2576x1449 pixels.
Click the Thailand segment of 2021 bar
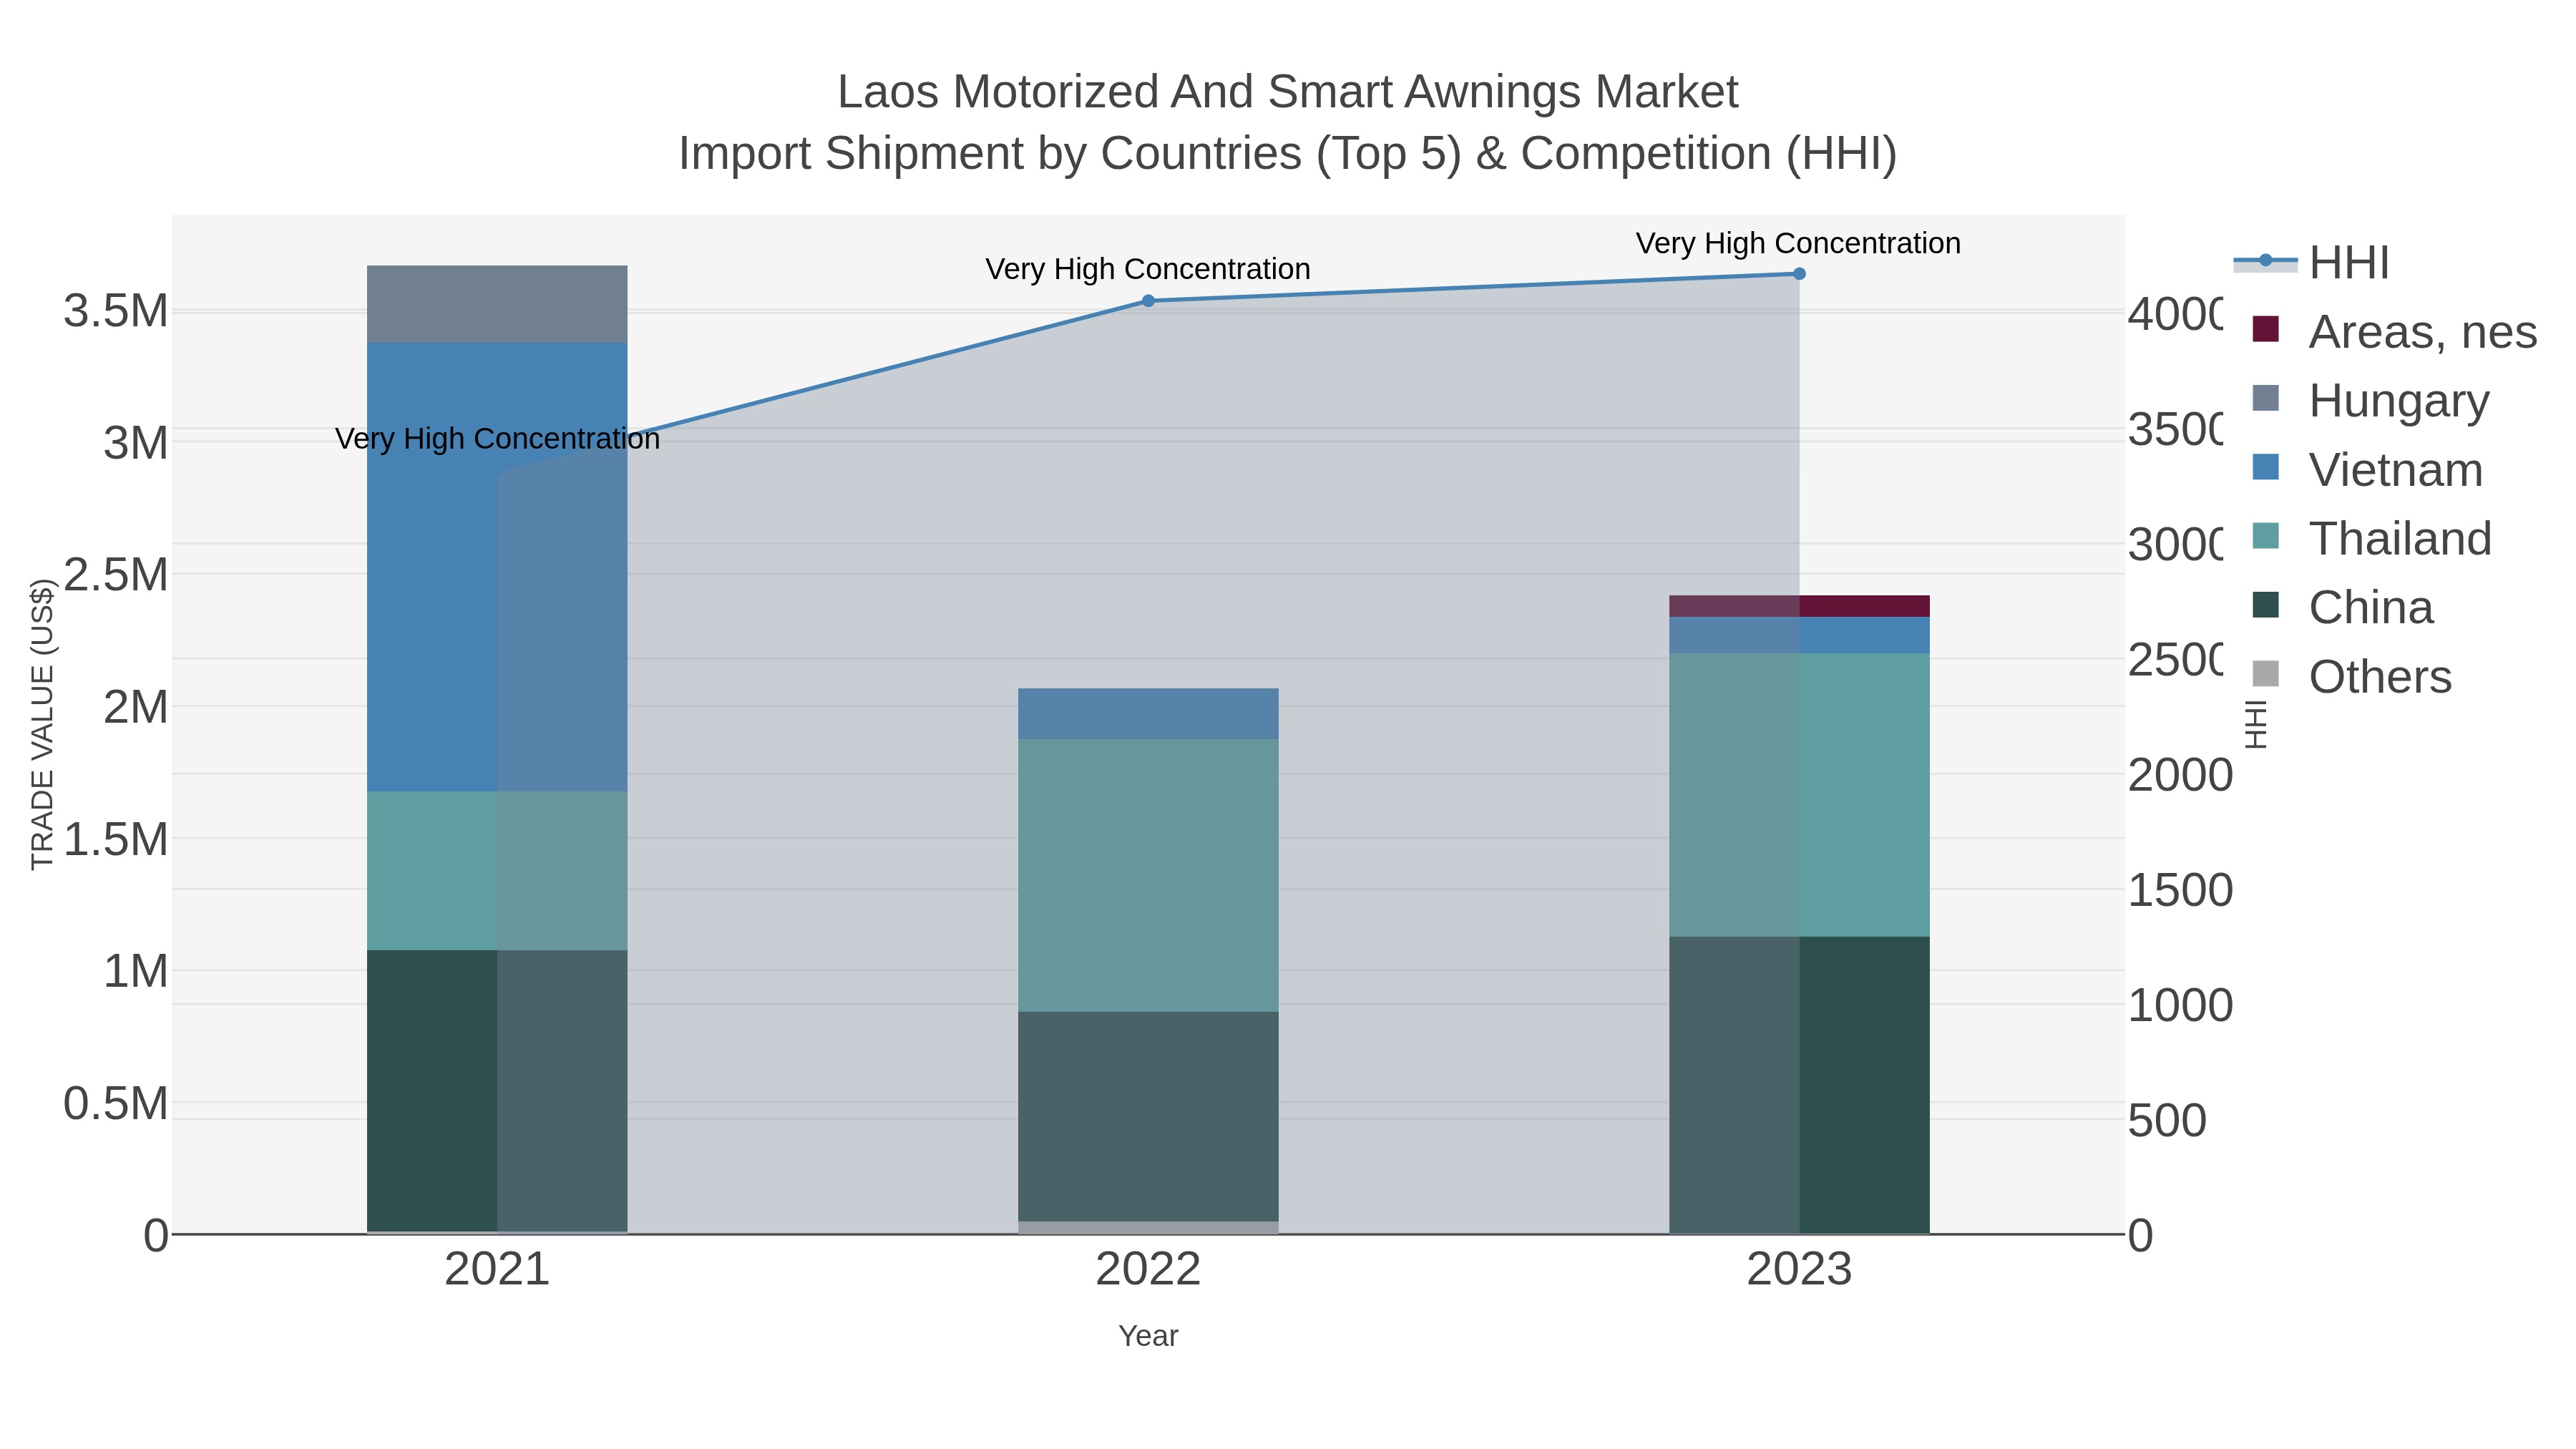point(497,871)
